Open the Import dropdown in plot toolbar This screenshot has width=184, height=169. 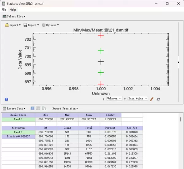click(x=13, y=25)
